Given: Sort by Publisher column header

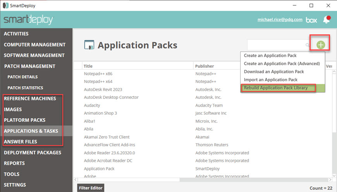Looking at the screenshot, I should tap(205, 66).
